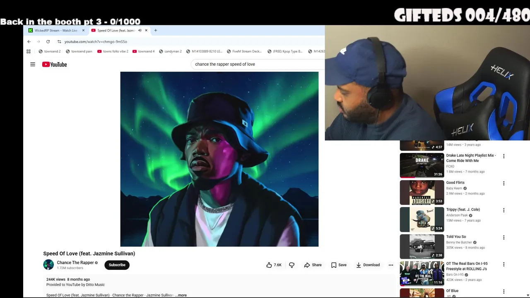The image size is (530, 298).
Task: Open options for Drake Late Night Playlist Mix
Action: pos(503,156)
